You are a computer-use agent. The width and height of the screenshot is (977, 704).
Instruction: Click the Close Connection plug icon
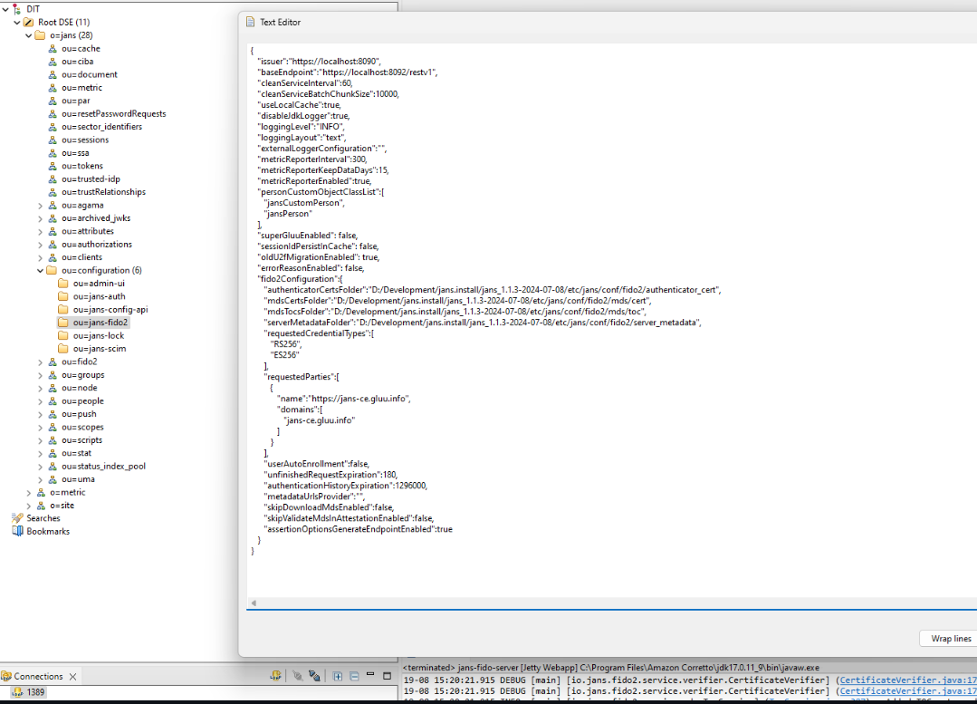tap(314, 676)
